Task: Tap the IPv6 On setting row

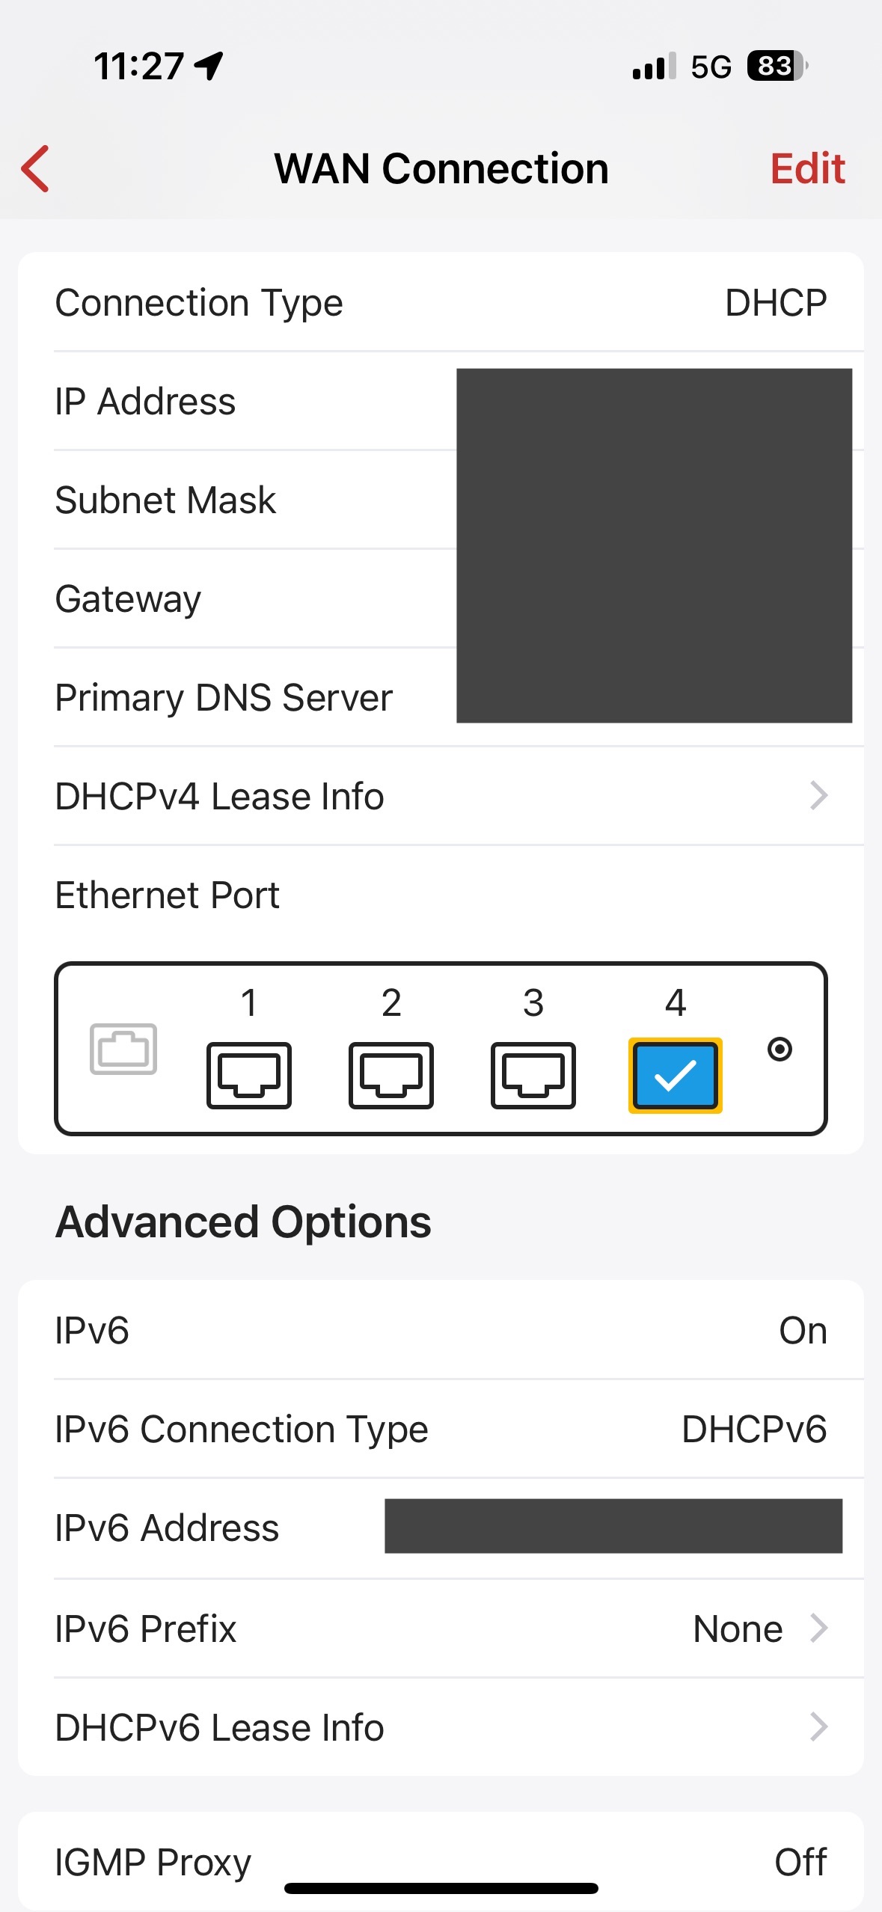Action: (441, 1330)
